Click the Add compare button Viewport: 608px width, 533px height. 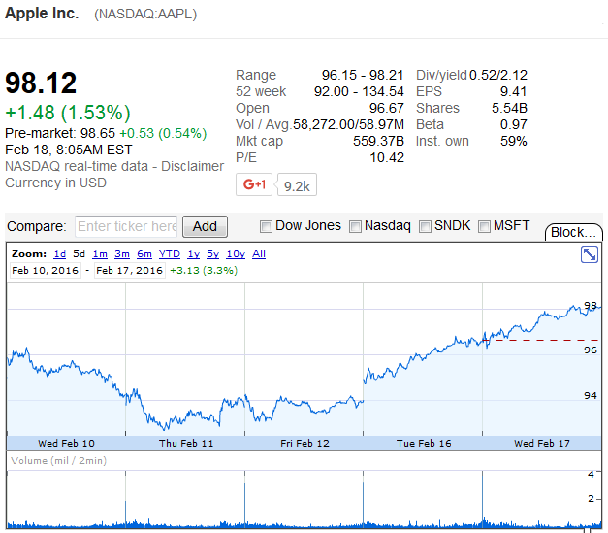click(x=205, y=226)
